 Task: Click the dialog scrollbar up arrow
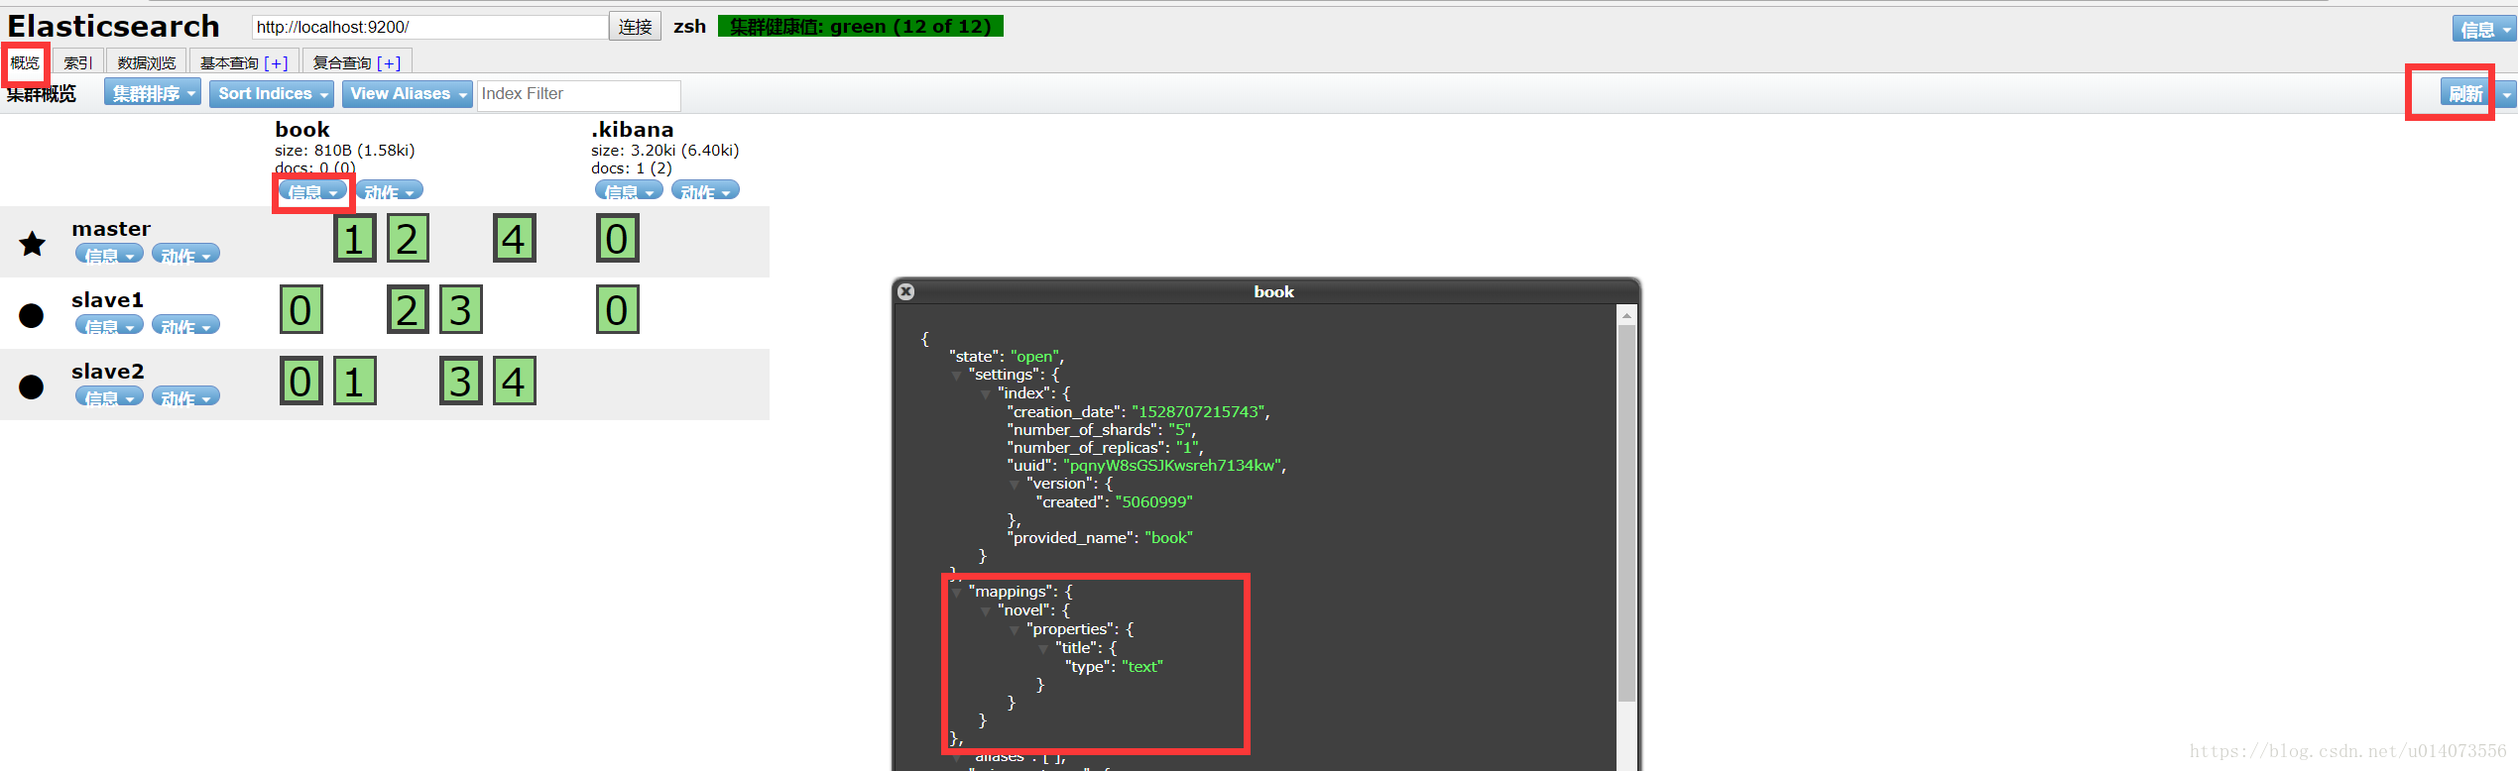pos(1626,315)
